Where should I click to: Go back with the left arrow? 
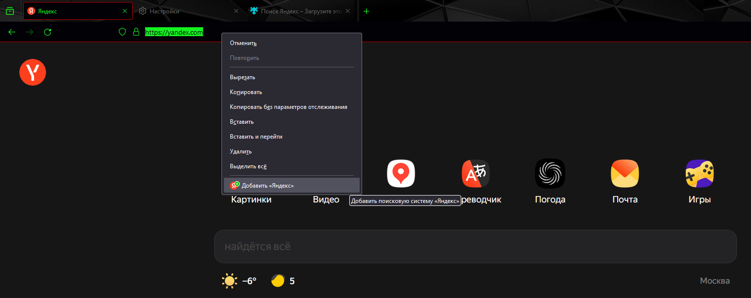coord(12,32)
